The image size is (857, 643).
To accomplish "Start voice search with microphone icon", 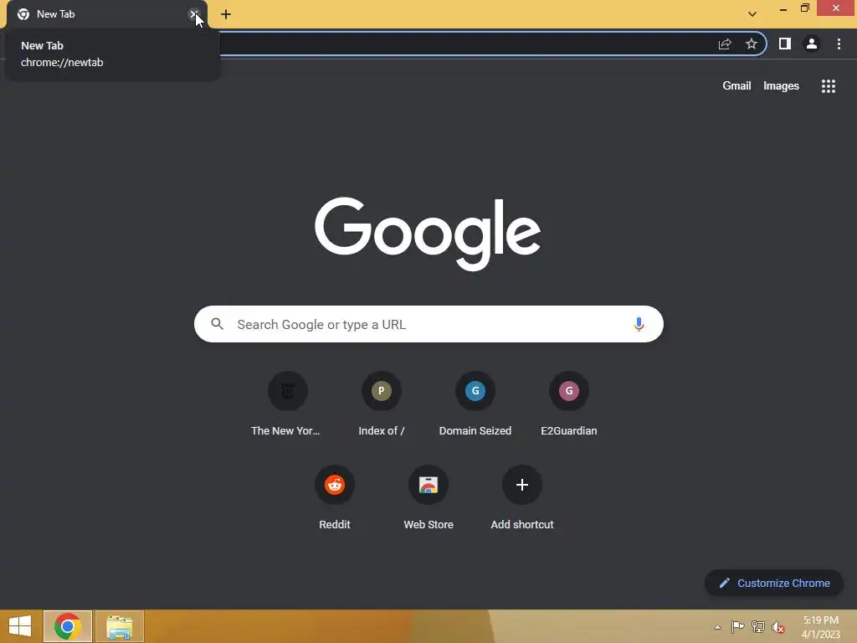I will 639,324.
